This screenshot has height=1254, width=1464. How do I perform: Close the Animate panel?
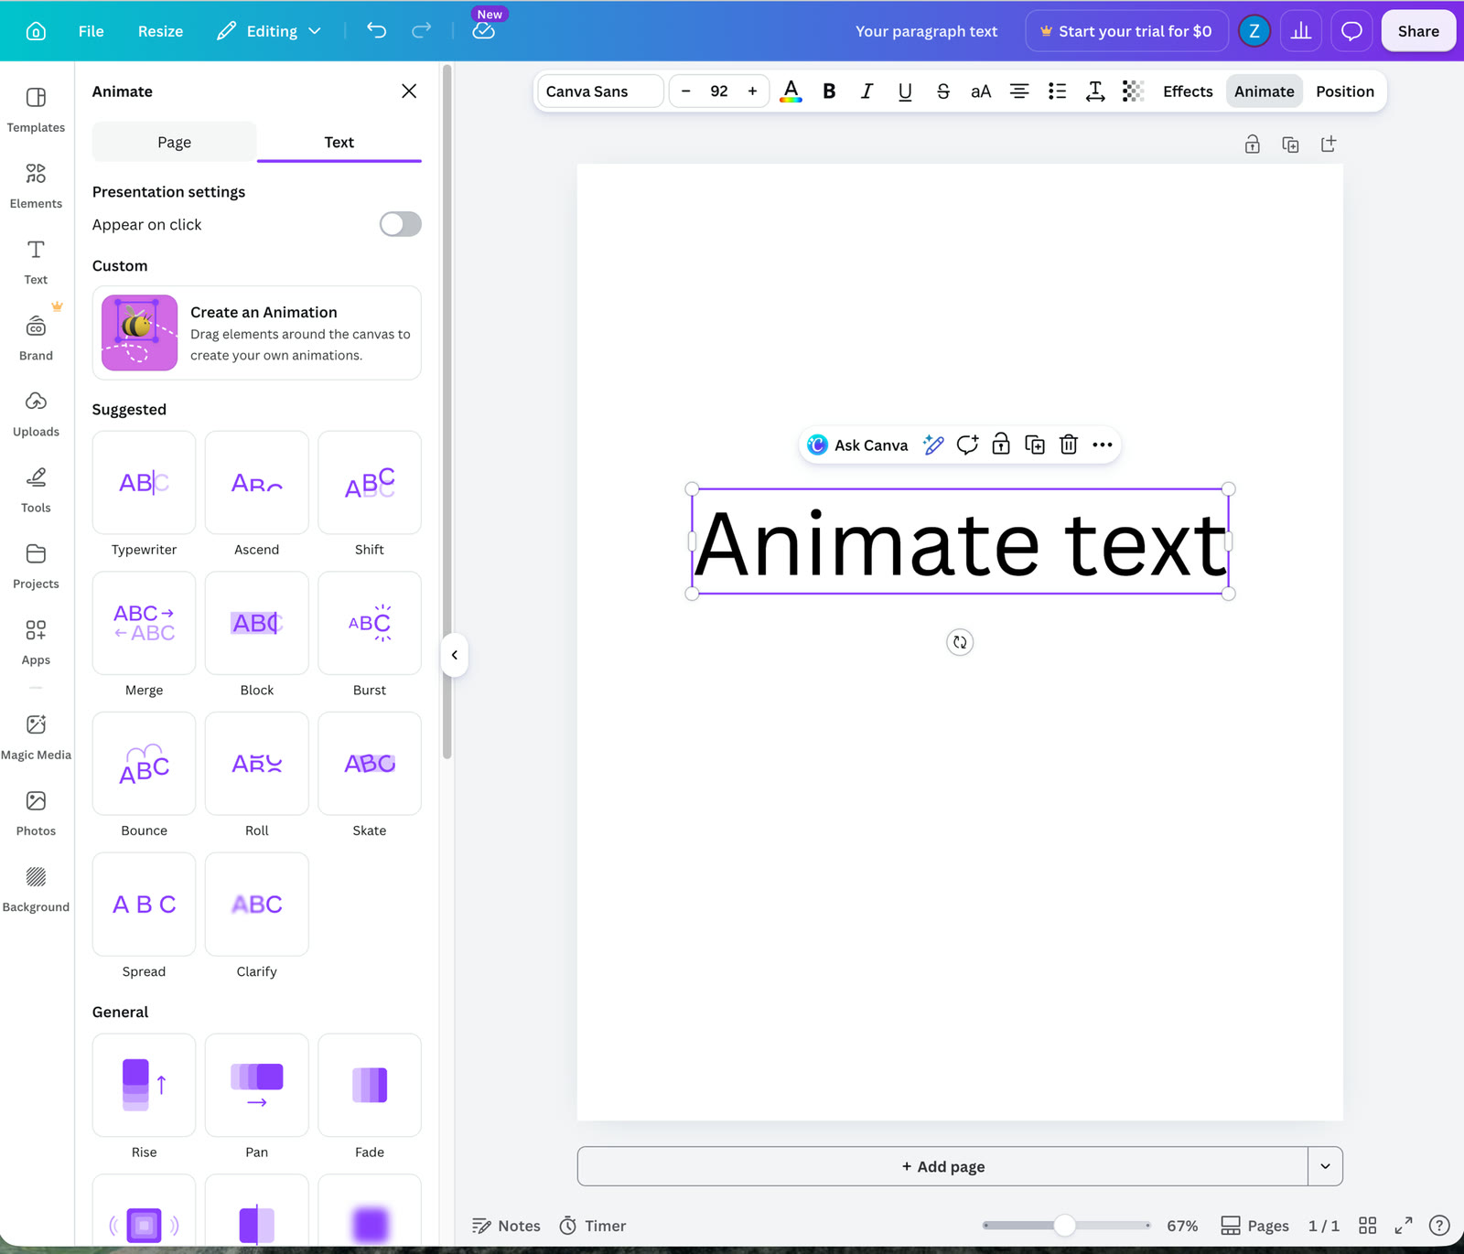pyautogui.click(x=409, y=91)
